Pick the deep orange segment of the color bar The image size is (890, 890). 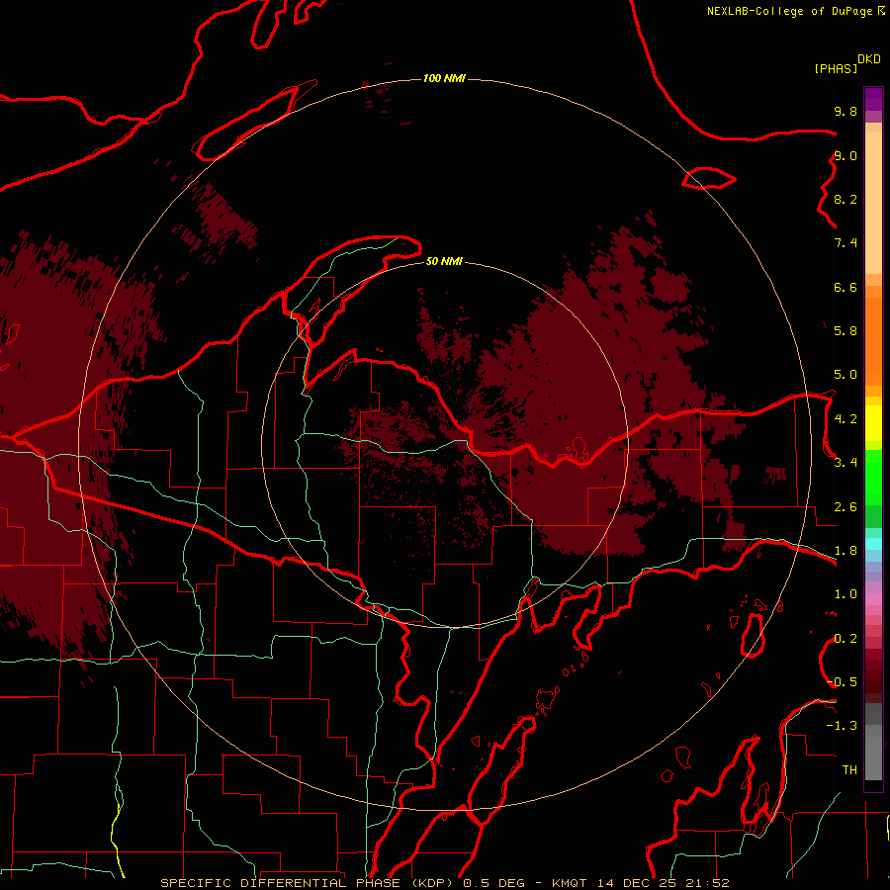tap(873, 342)
